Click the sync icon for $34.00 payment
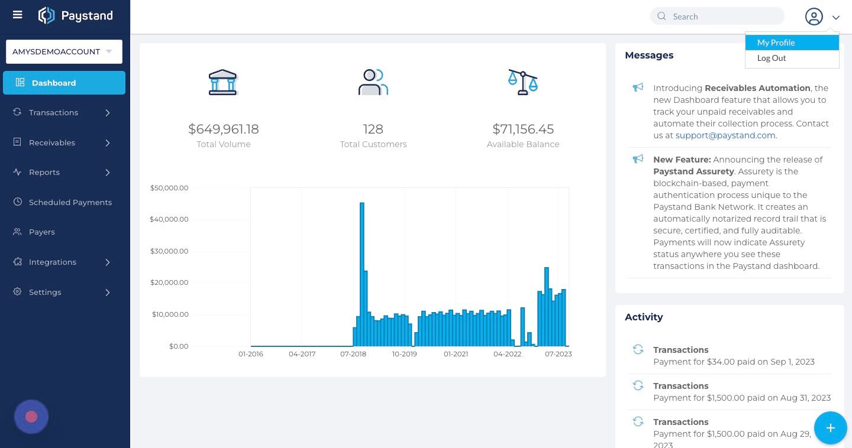852x448 pixels. (638, 349)
